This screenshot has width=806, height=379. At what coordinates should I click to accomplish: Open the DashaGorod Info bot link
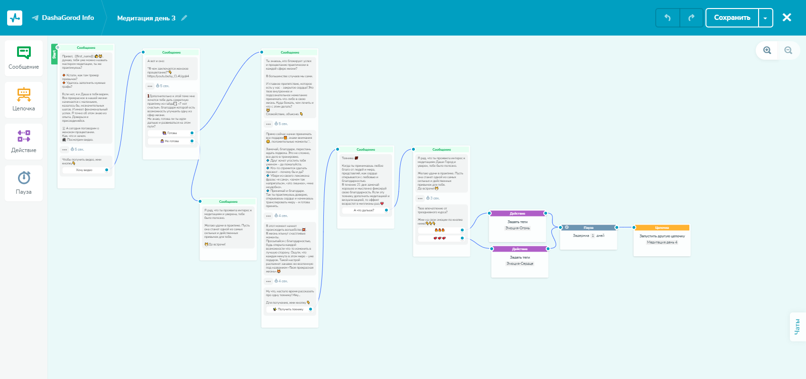pyautogui.click(x=63, y=18)
